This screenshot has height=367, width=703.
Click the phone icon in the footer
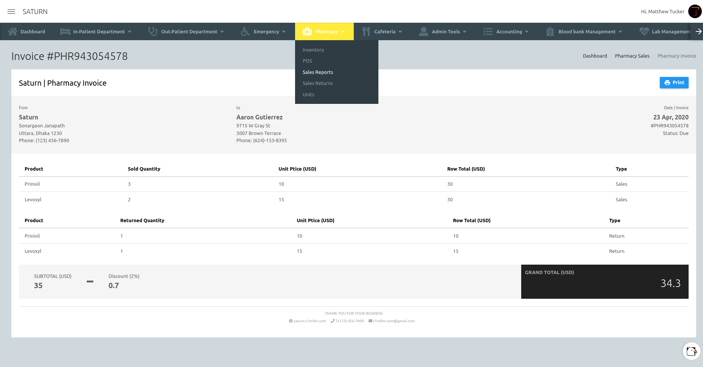[x=333, y=321]
